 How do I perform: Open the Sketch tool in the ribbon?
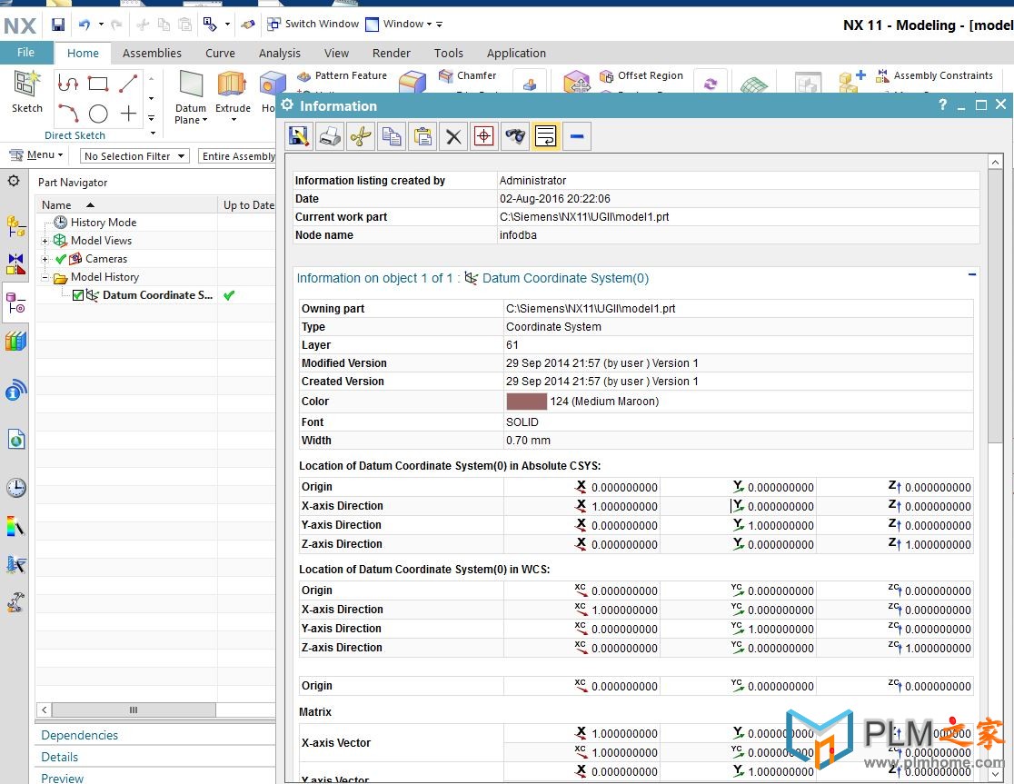27,92
